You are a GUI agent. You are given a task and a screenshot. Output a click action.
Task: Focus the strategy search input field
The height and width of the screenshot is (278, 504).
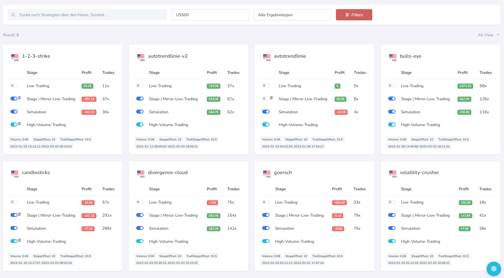(87, 15)
